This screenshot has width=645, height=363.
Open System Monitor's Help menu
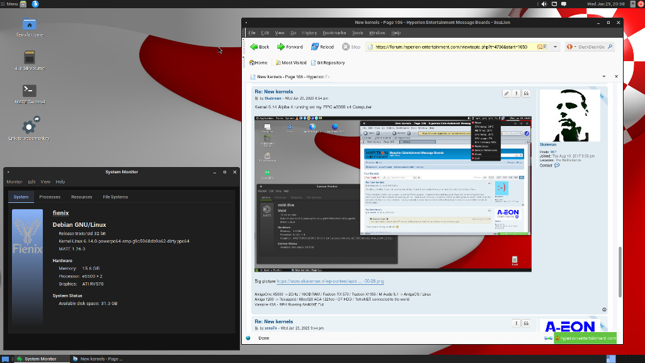[60, 182]
